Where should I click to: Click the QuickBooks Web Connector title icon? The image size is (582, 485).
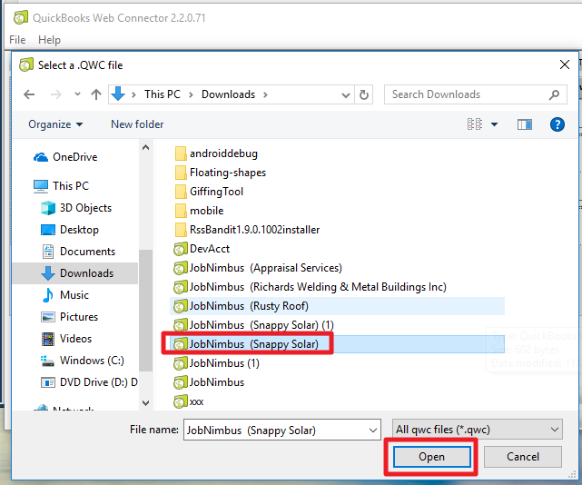20,17
